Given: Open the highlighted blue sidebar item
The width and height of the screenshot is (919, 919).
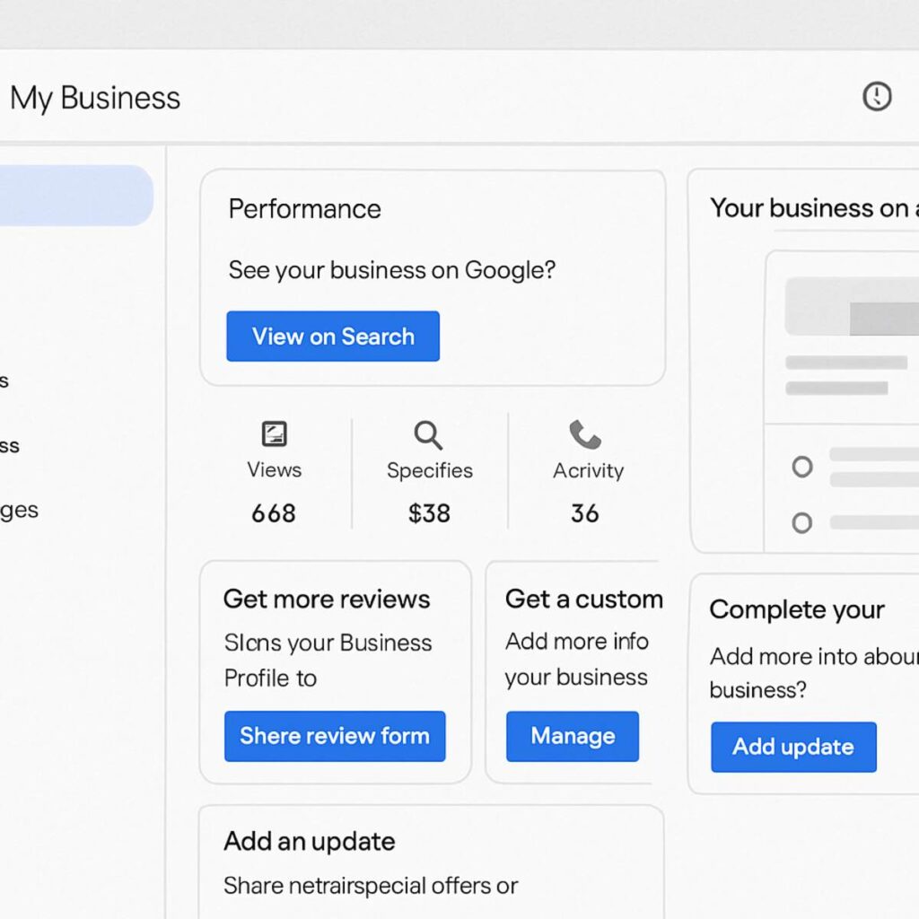Looking at the screenshot, I should 76,195.
